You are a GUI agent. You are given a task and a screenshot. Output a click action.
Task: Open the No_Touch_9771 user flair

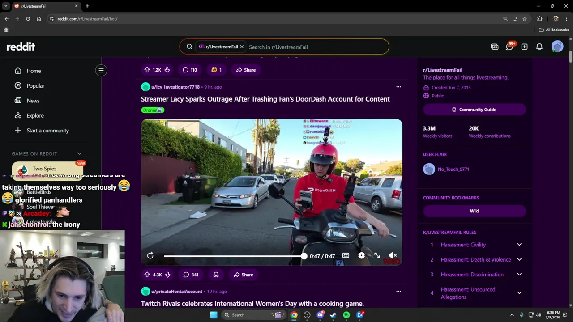[x=446, y=169]
